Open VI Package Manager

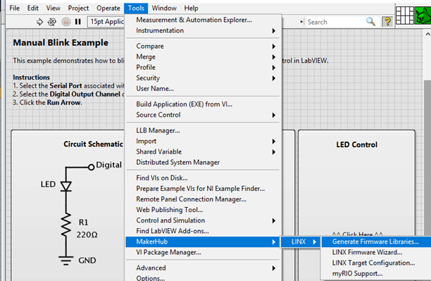203,252
